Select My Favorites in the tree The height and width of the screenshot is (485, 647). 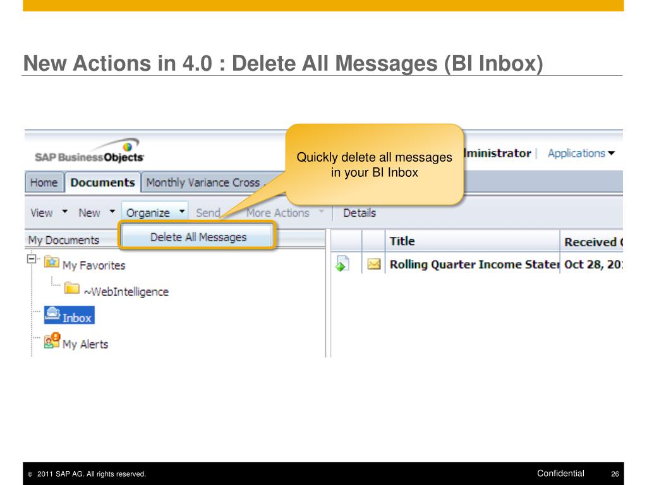[94, 265]
